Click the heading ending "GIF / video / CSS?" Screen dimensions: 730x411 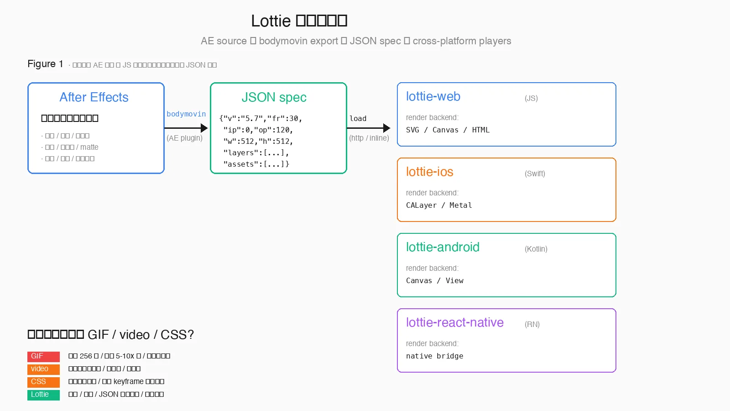111,335
